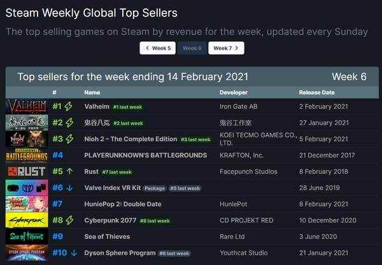
Task: Click the Sea of Thieves title
Action: [107, 237]
